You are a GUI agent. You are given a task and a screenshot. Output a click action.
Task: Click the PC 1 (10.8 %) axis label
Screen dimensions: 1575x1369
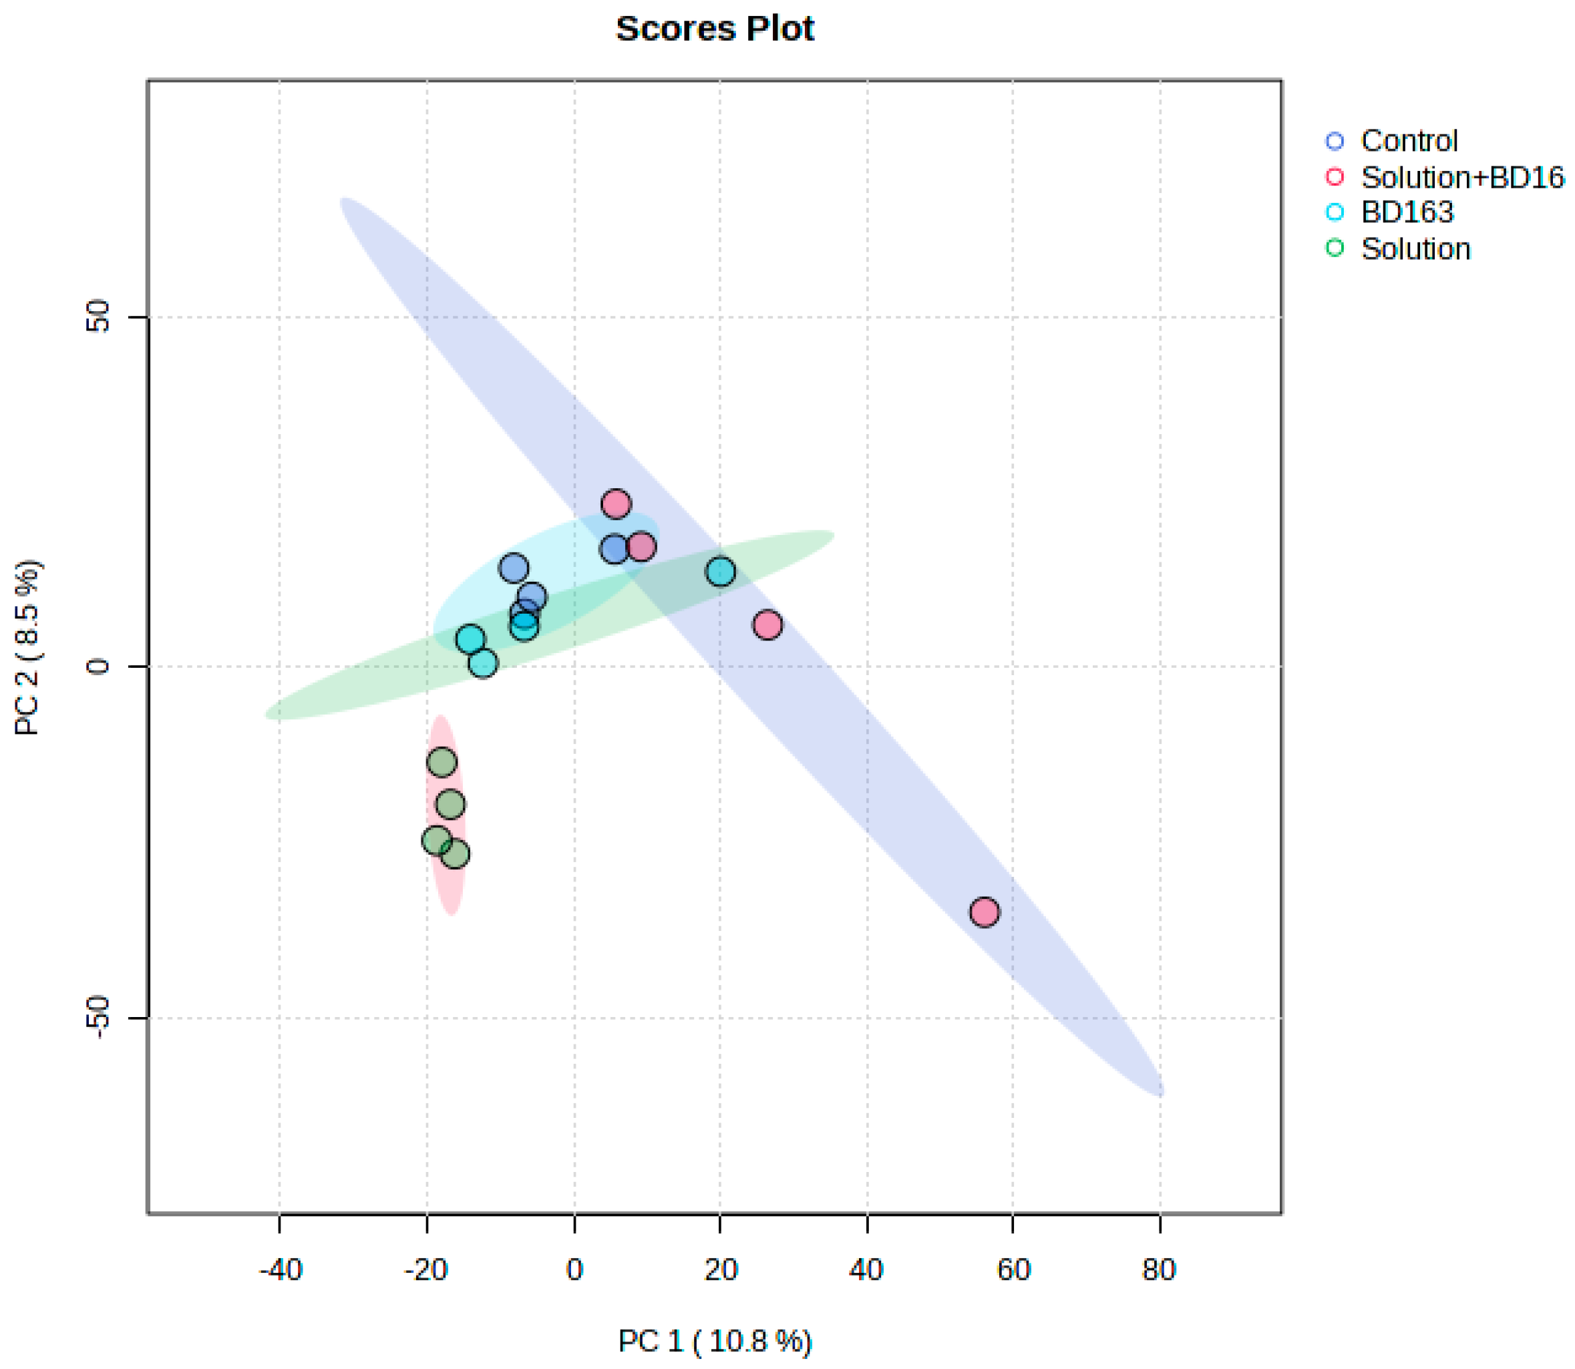click(715, 1341)
